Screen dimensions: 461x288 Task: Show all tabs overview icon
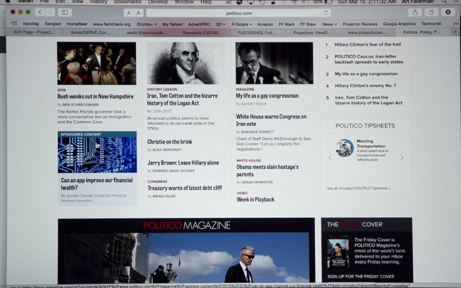point(431,12)
